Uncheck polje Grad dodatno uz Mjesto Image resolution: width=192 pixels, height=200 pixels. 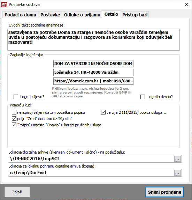[14, 119]
